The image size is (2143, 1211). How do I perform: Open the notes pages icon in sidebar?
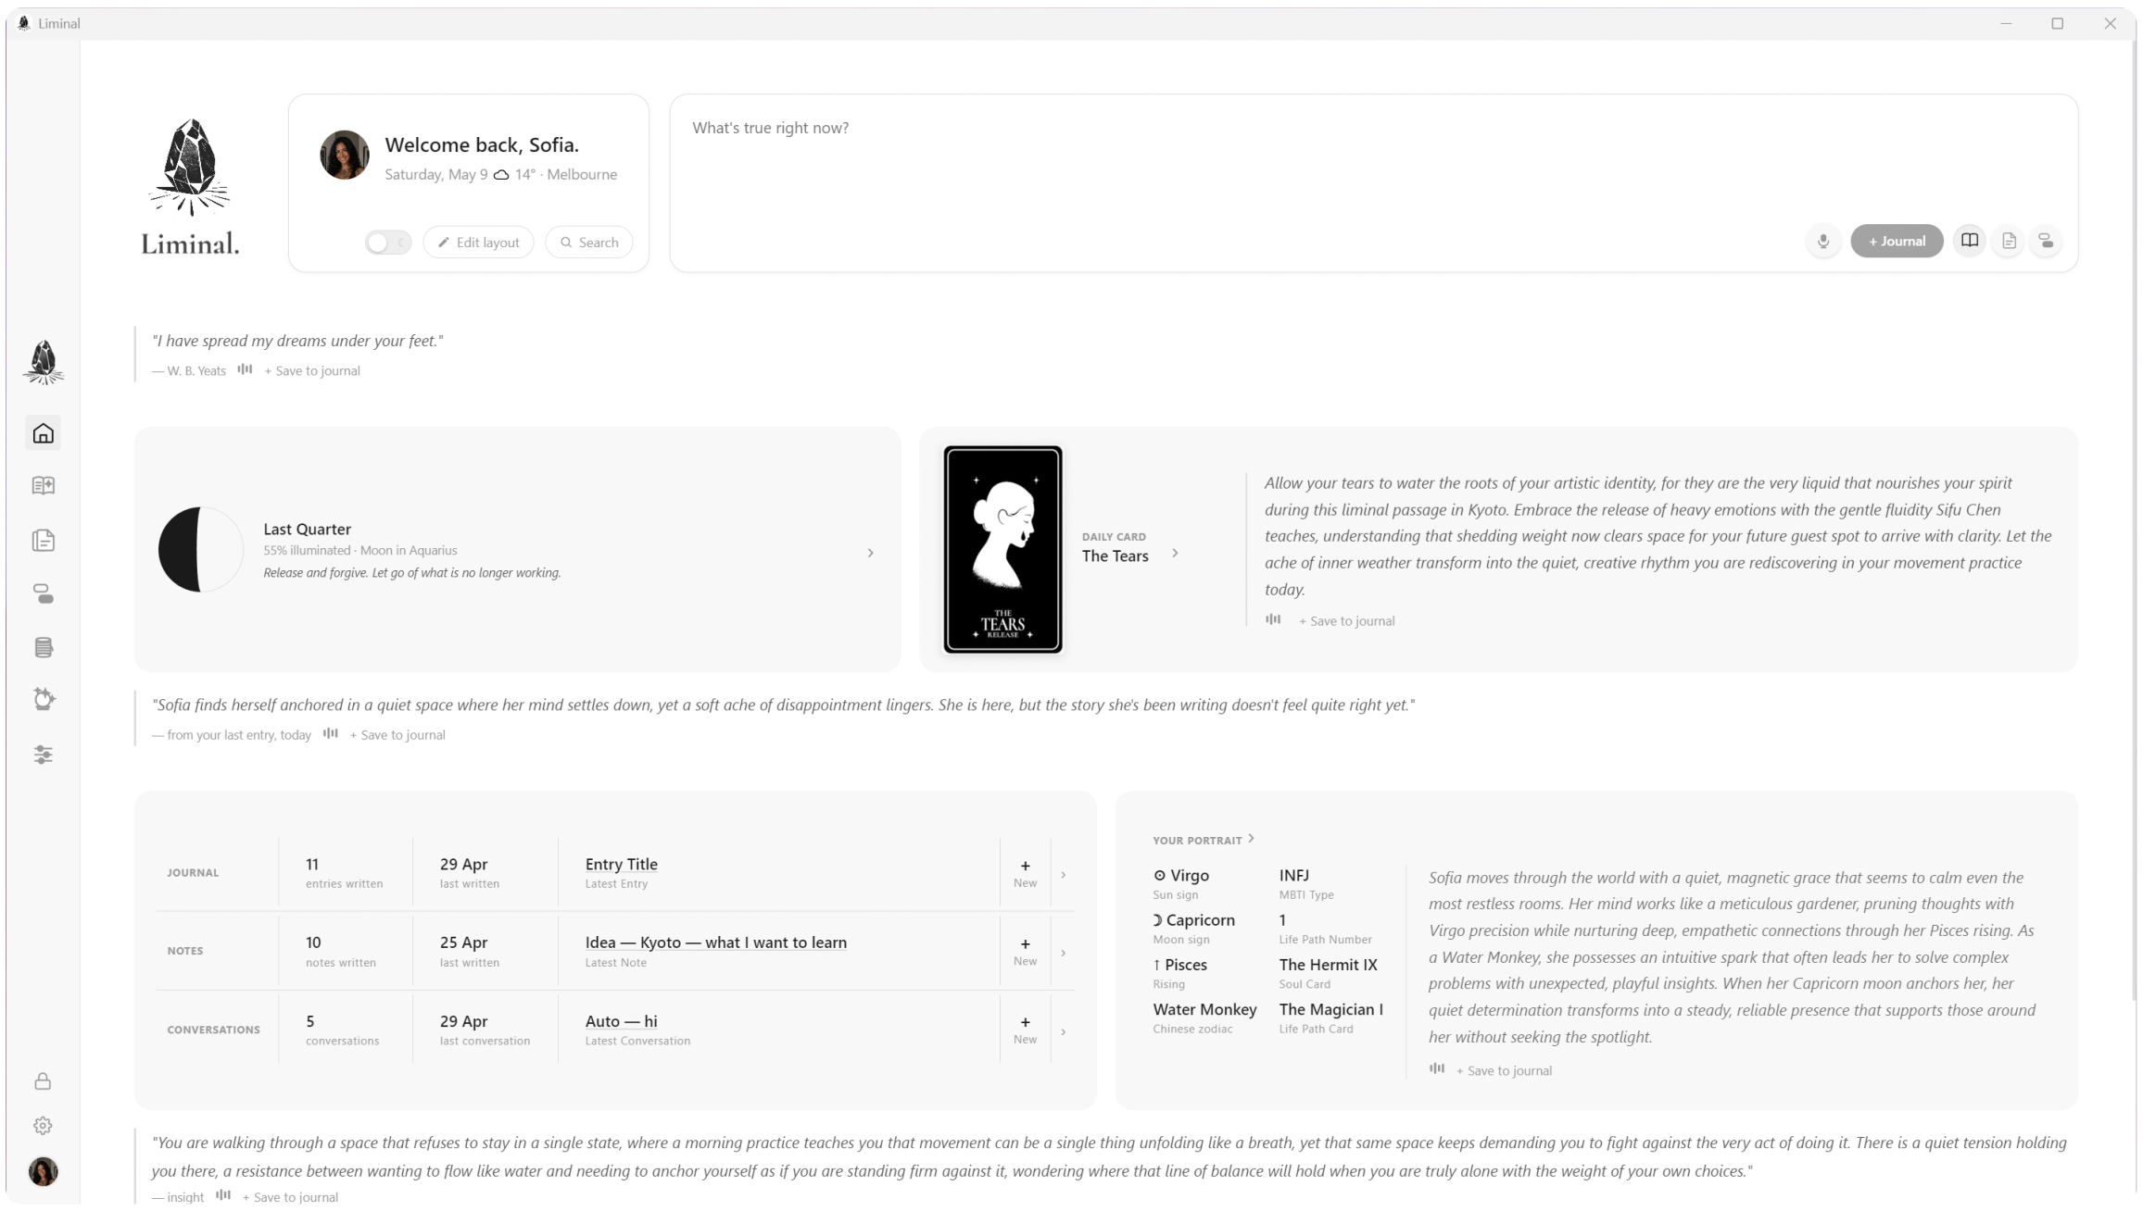pos(43,541)
